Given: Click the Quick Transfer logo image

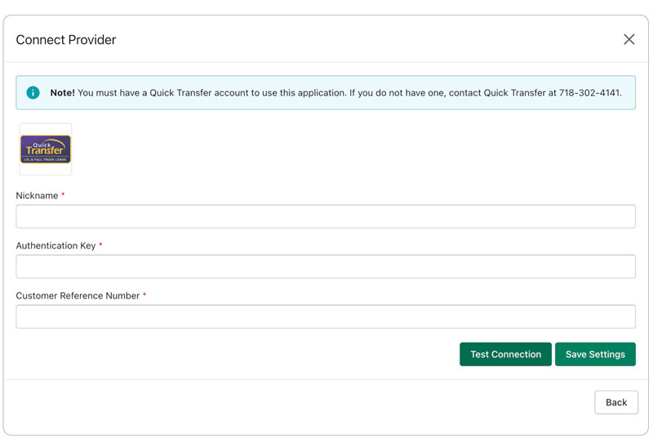Looking at the screenshot, I should 46,149.
